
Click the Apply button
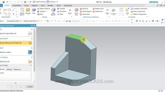(x=21, y=87)
